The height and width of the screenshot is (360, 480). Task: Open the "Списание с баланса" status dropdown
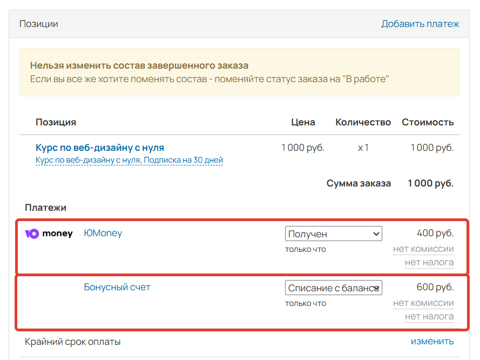333,288
